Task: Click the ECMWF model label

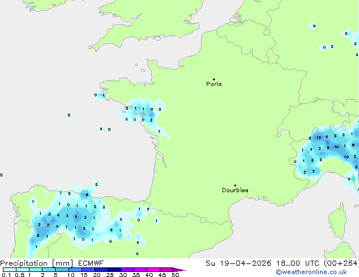Action: 91,263
